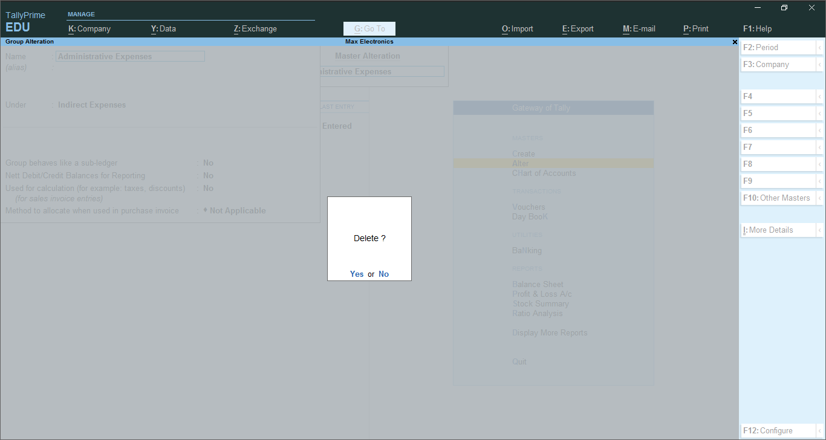Close Group Alteration screen with X icon
This screenshot has width=826, height=440.
735,42
